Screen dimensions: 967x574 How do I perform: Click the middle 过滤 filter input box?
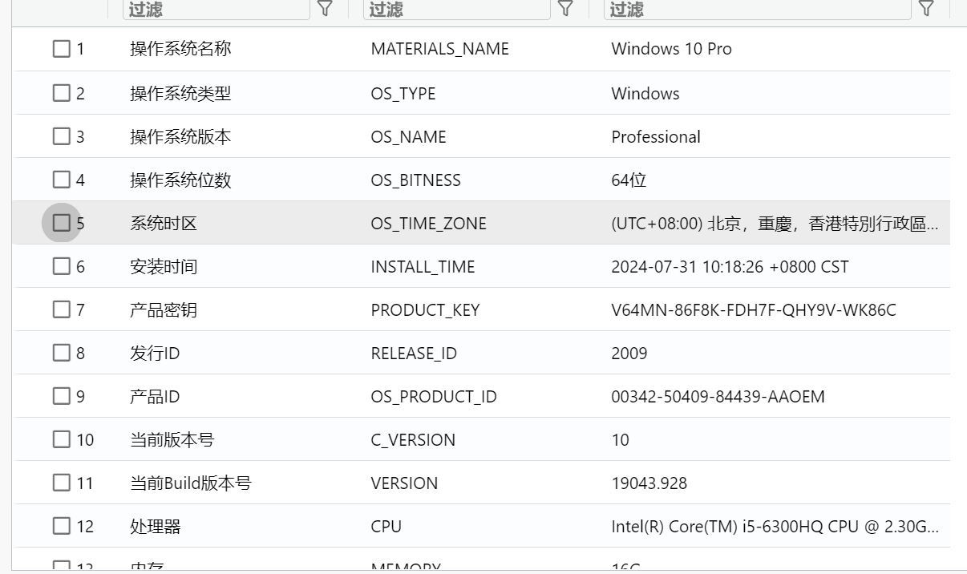click(x=457, y=10)
